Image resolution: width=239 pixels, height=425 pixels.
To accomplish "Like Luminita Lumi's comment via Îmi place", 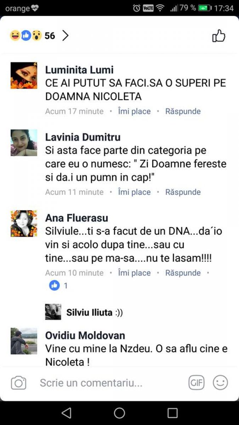I will [x=134, y=111].
